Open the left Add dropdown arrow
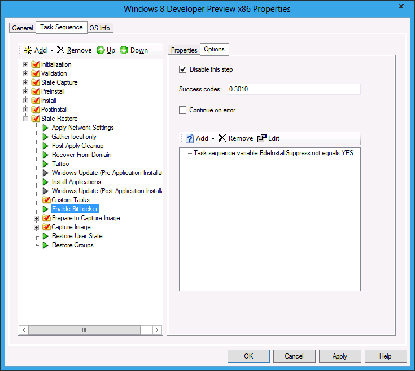Image resolution: width=415 pixels, height=371 pixels. [x=51, y=50]
